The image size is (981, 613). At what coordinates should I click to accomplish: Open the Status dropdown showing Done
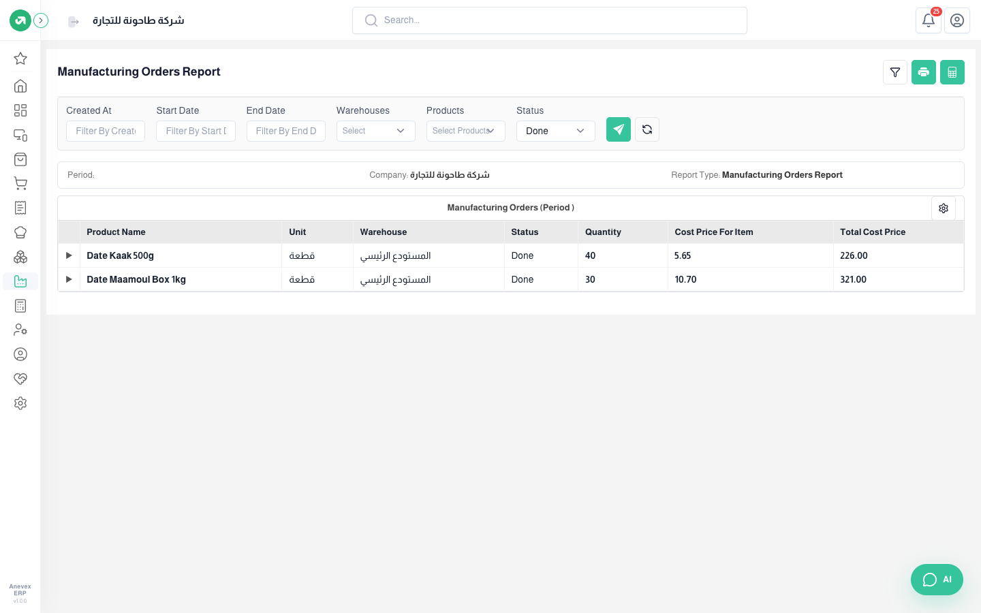pyautogui.click(x=556, y=131)
